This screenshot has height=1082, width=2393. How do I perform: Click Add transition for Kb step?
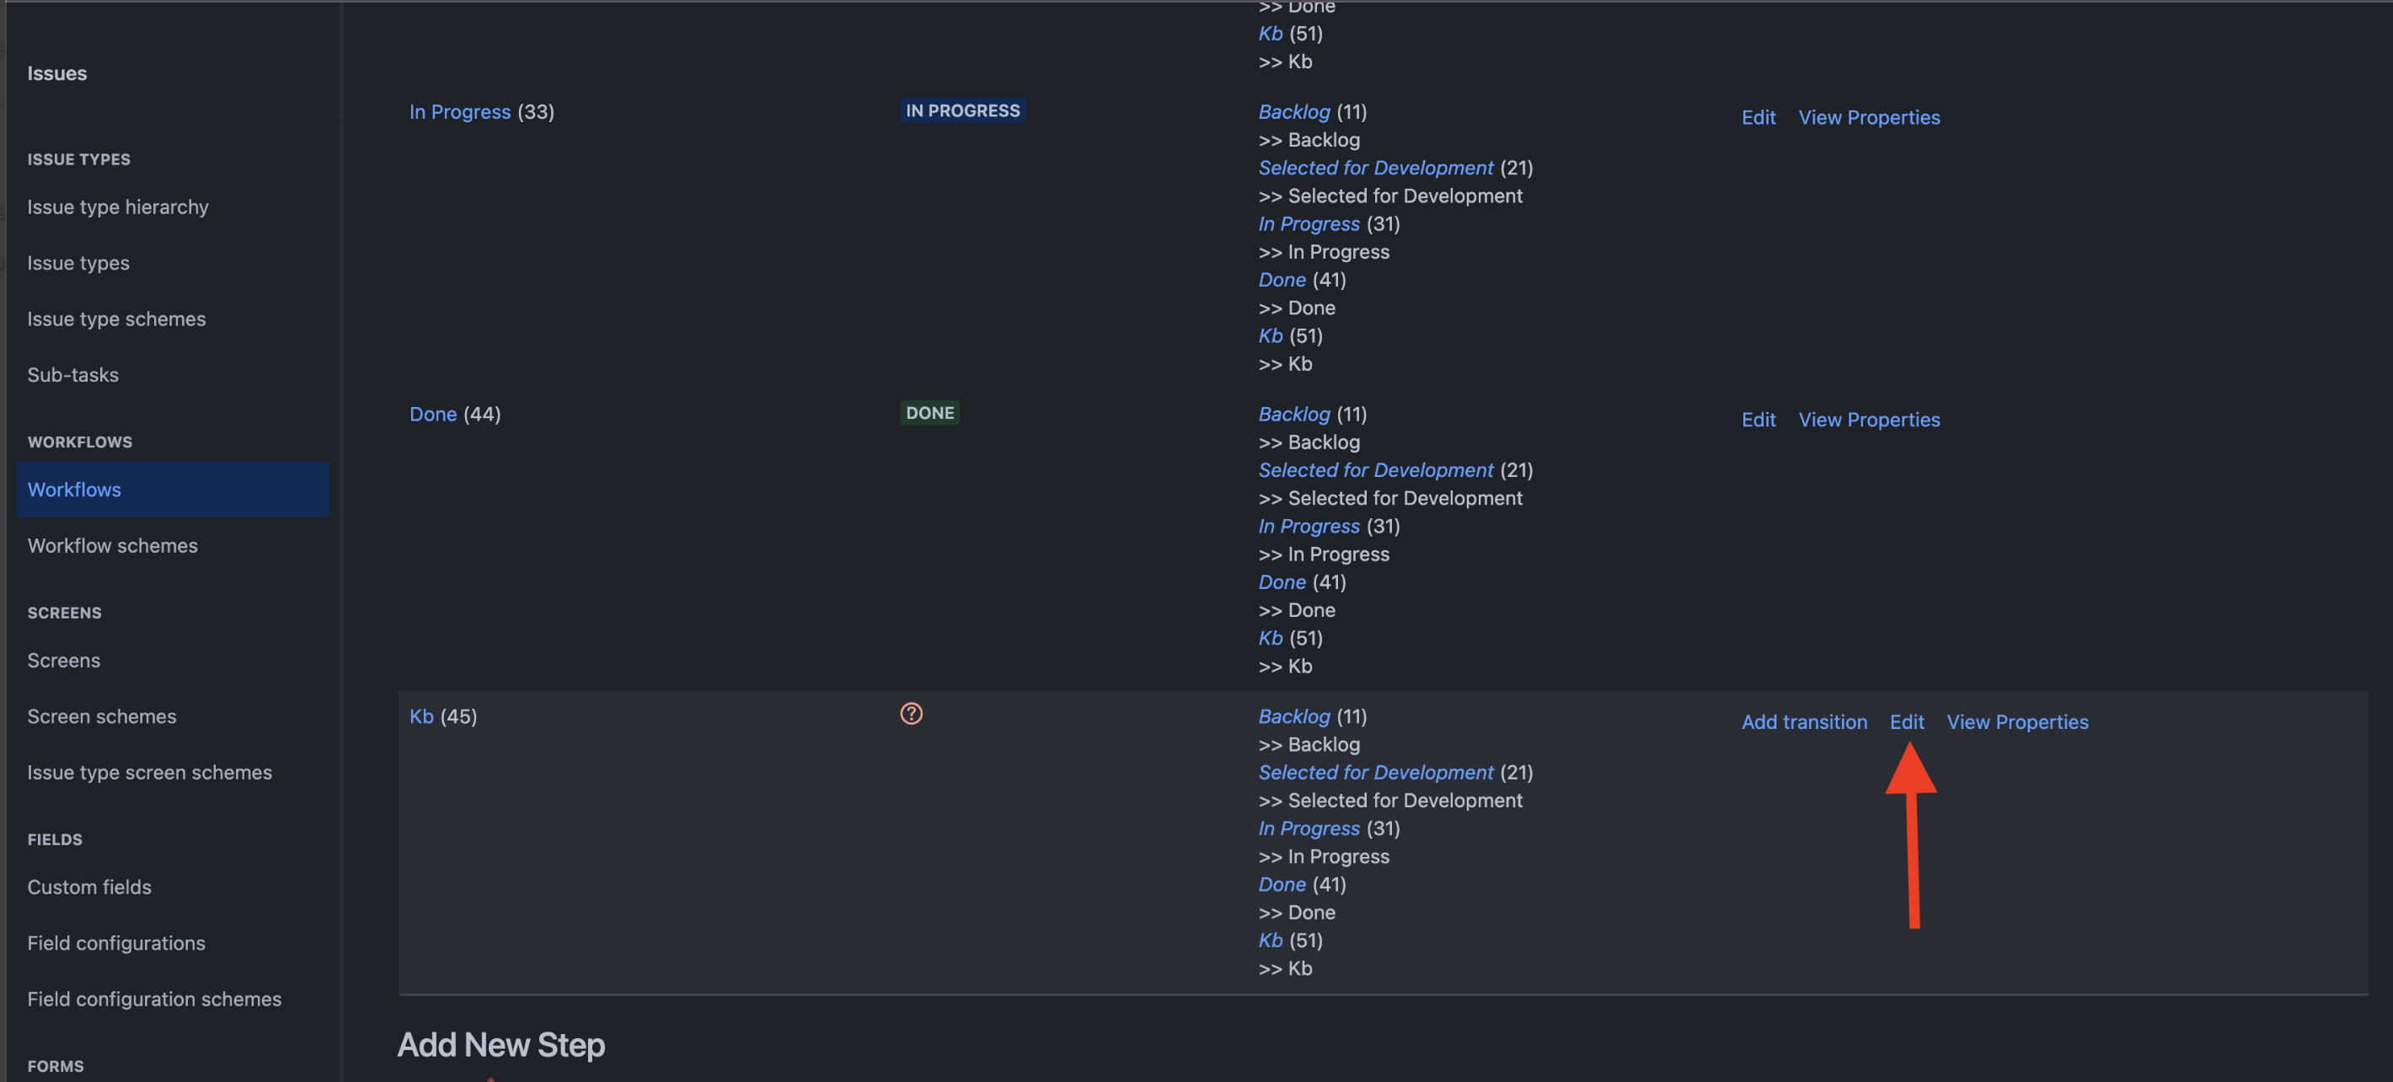click(1803, 721)
